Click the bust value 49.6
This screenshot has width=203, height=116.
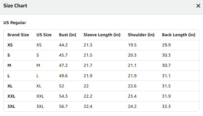point(63,76)
